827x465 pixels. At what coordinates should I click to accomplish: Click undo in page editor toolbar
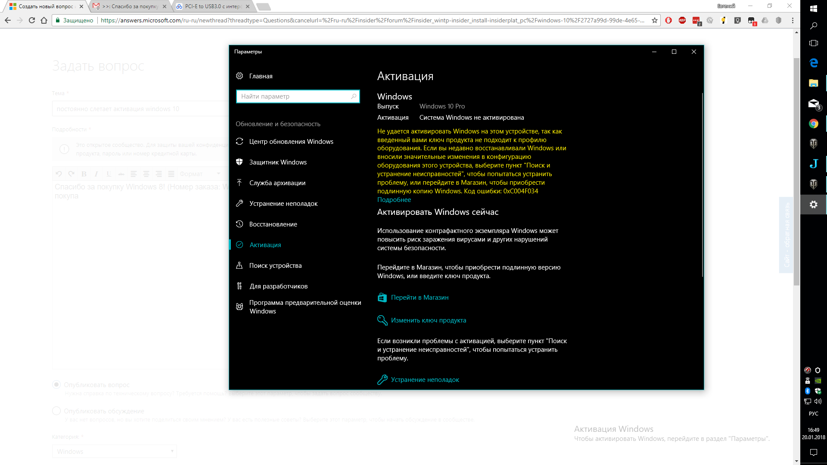(x=59, y=174)
